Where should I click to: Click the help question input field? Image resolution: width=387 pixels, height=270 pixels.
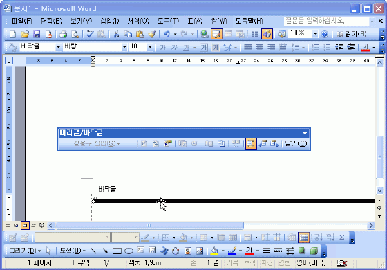[x=326, y=21]
